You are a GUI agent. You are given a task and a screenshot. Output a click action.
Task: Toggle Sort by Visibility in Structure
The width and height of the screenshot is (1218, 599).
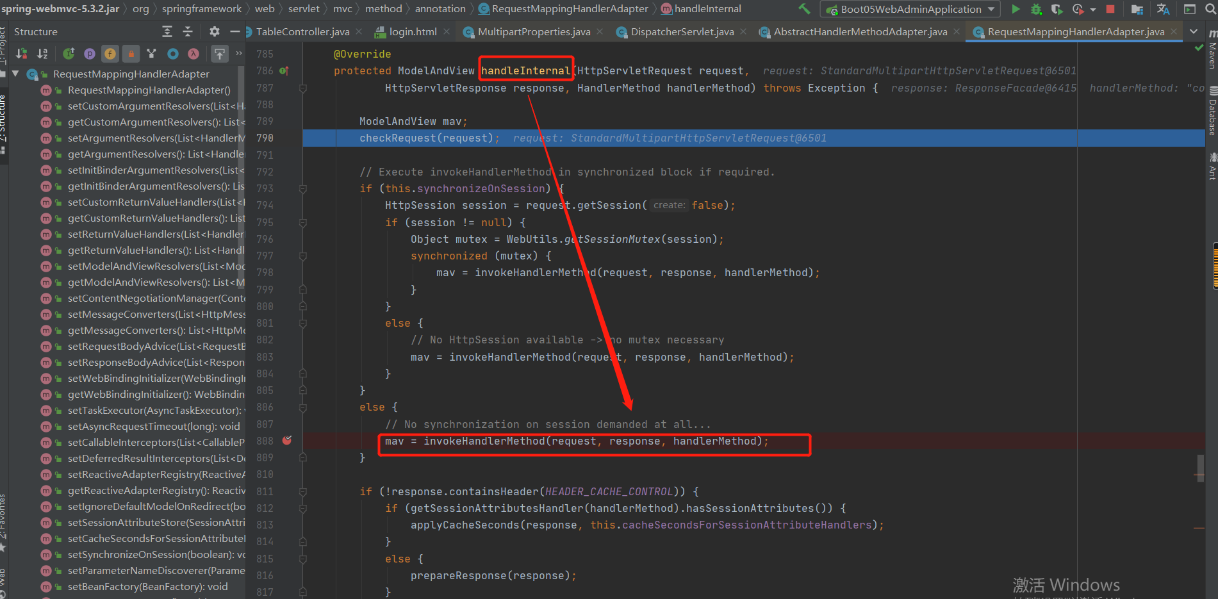(22, 54)
